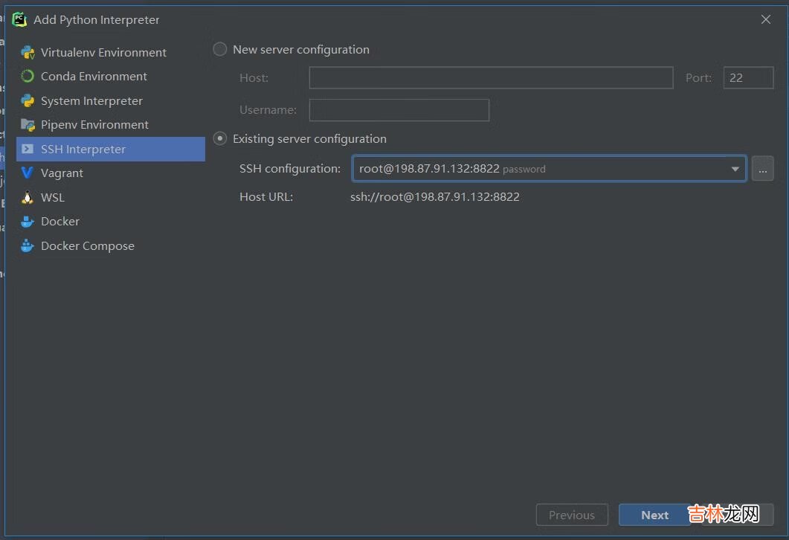Click the Virtualenv Environment Python icon
The height and width of the screenshot is (540, 789).
(28, 52)
